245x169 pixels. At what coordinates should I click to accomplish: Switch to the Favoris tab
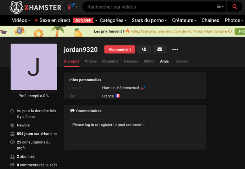(x=182, y=61)
